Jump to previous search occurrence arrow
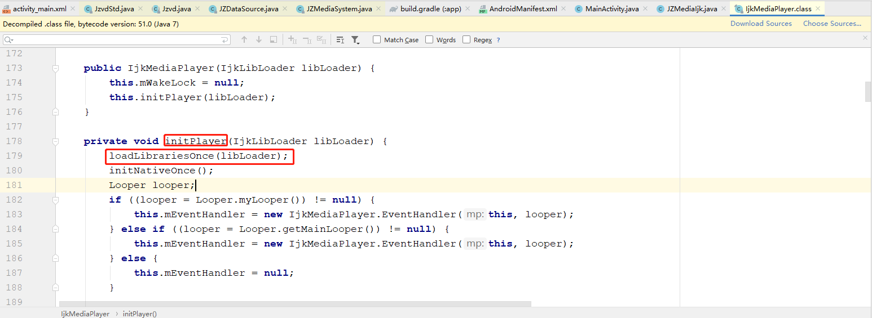872x318 pixels. point(244,39)
